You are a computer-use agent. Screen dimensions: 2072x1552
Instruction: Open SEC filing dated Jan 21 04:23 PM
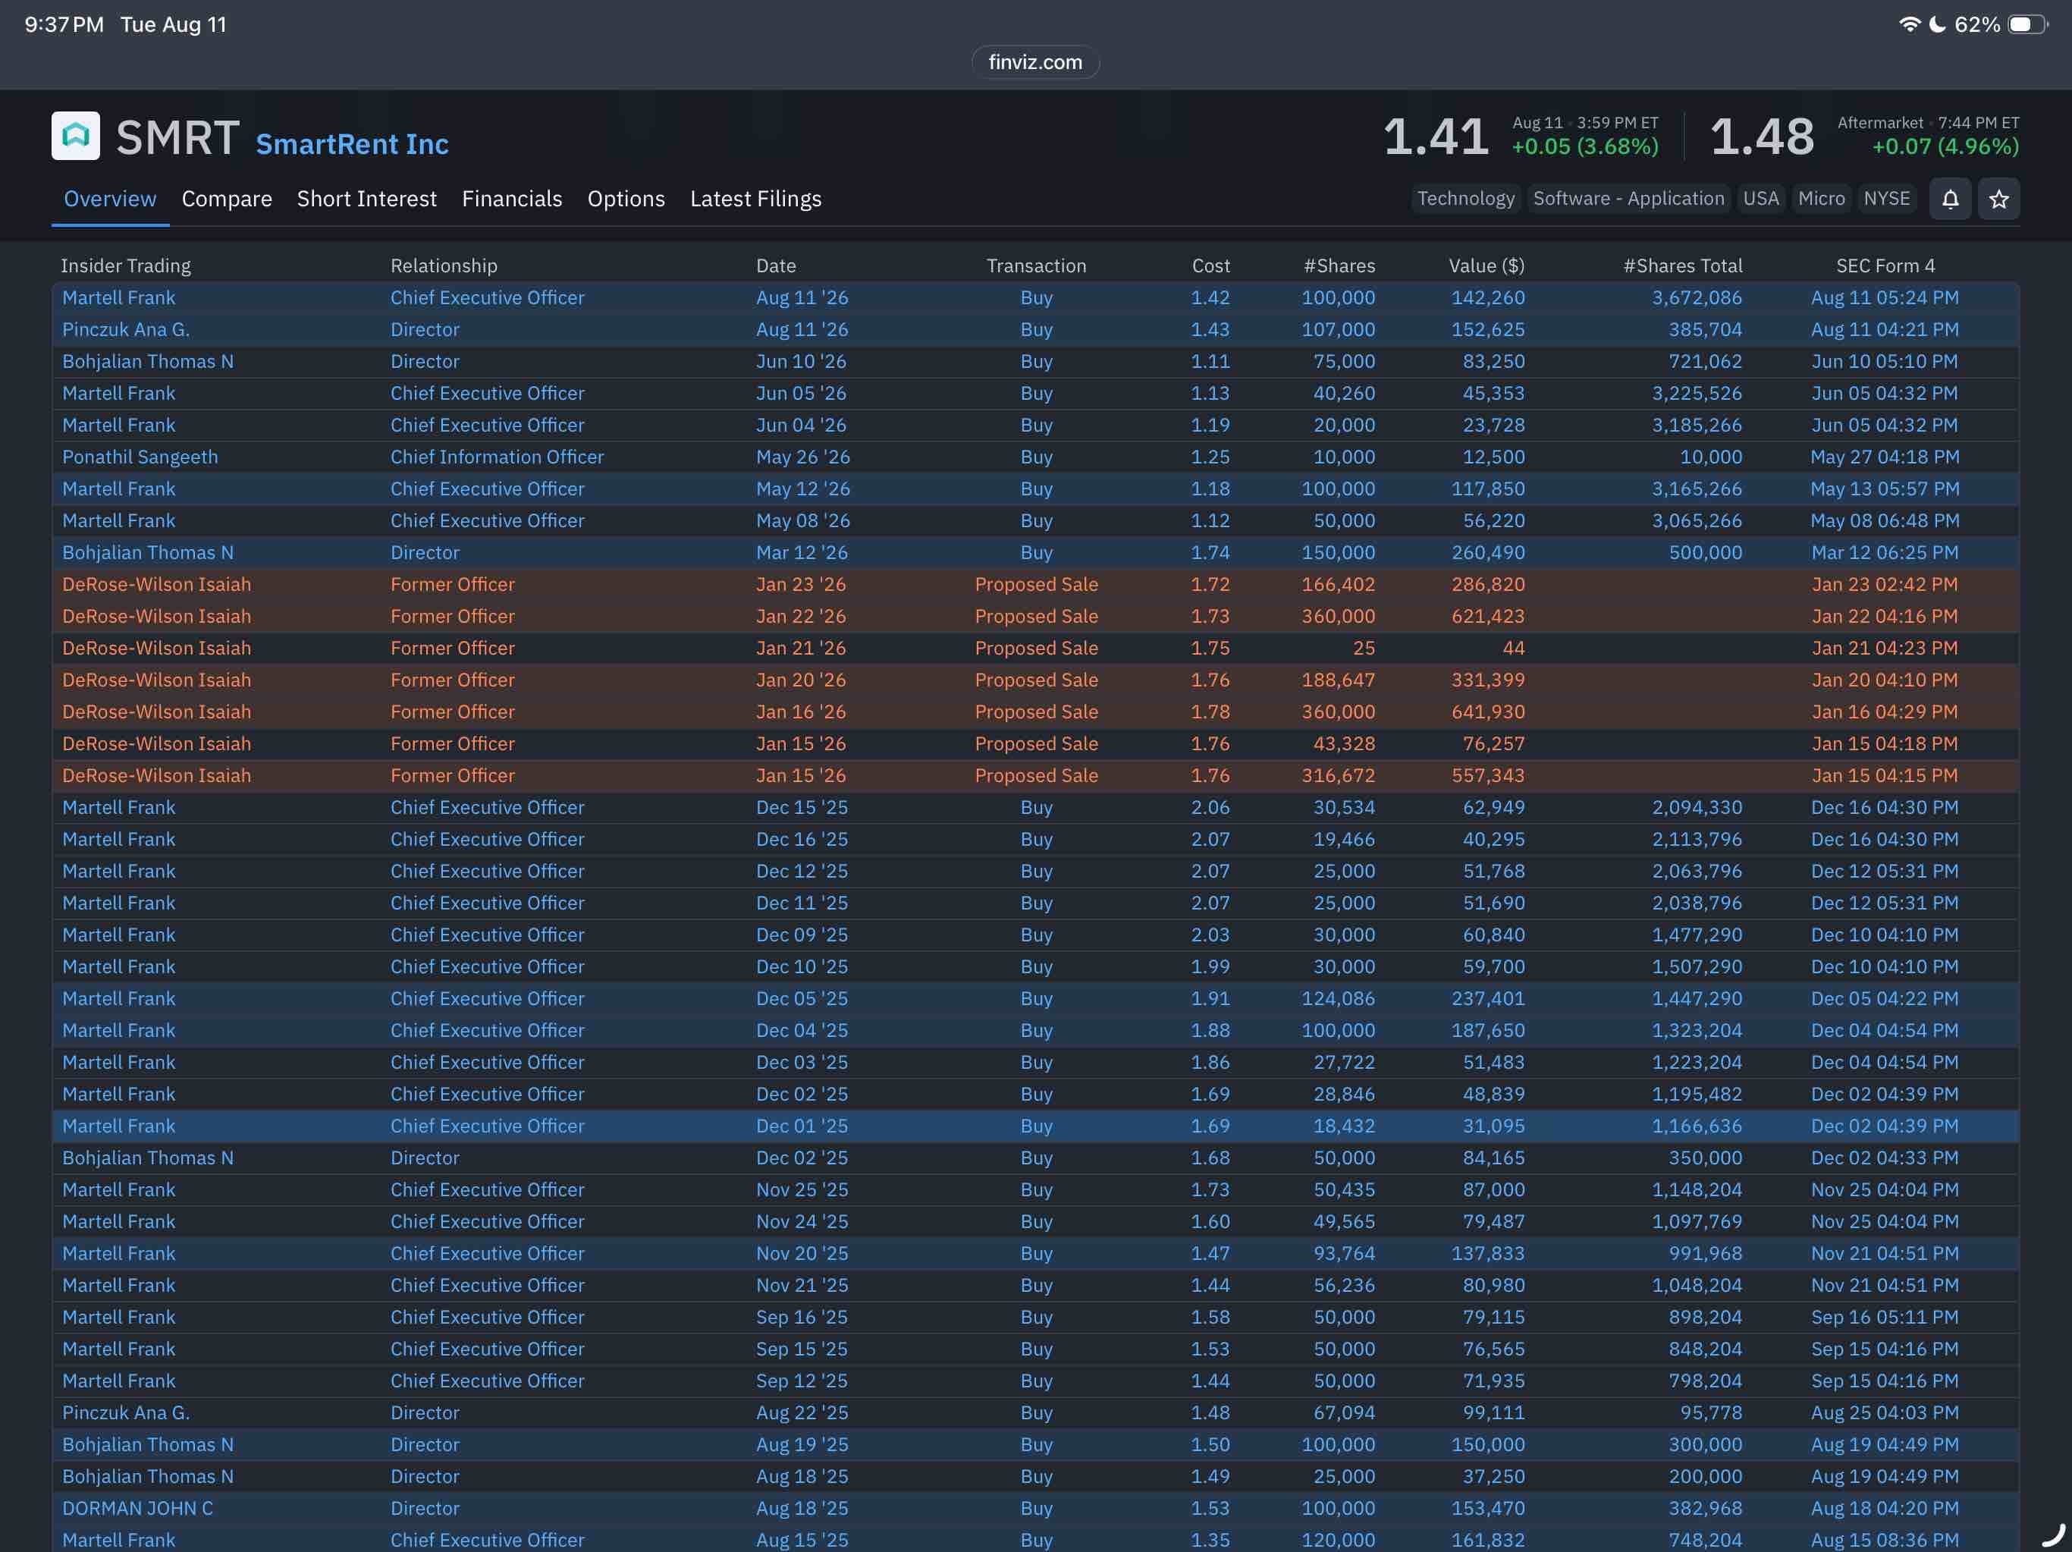1885,648
